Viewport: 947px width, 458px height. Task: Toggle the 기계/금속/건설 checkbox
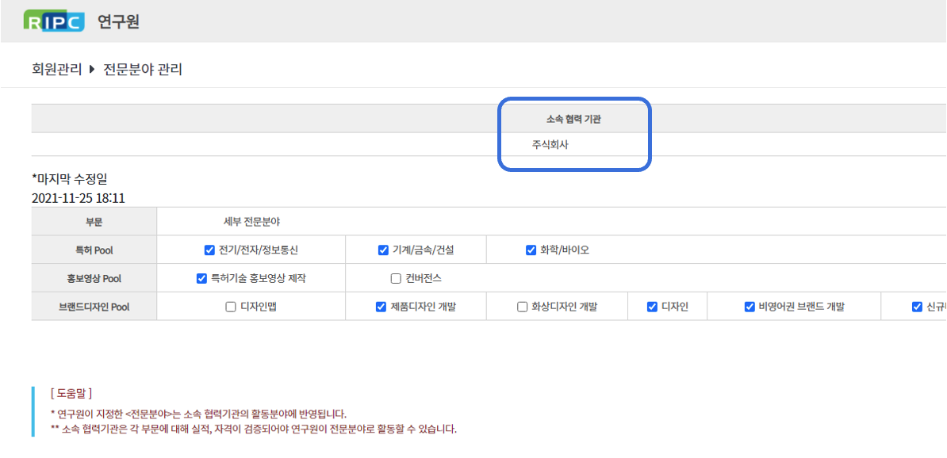(x=383, y=250)
